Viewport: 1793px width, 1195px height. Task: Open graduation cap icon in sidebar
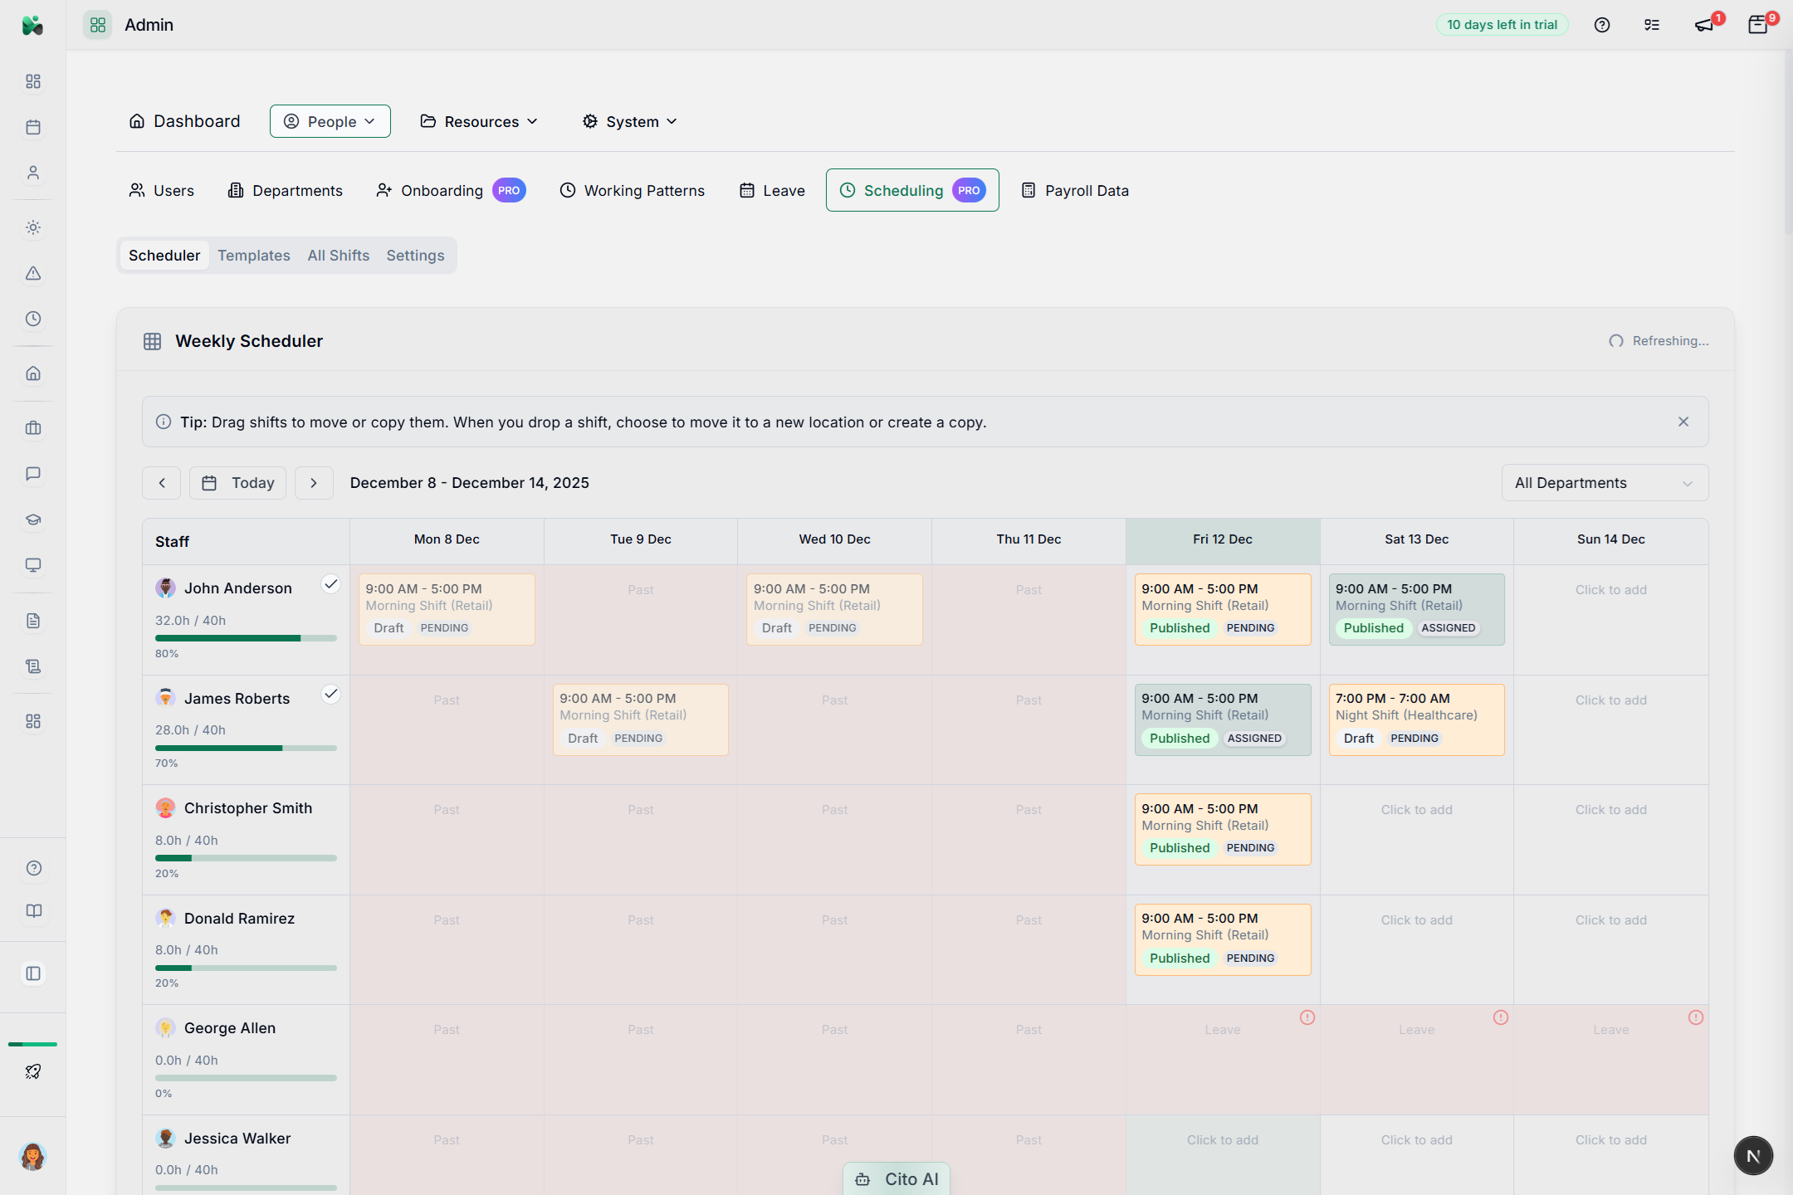click(x=33, y=519)
